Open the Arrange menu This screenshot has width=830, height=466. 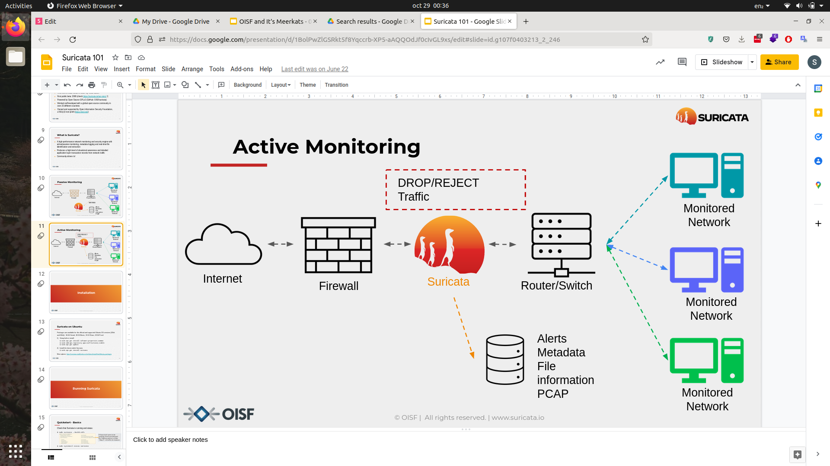(192, 69)
